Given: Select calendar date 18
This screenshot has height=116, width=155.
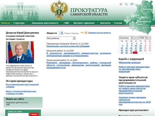Looking at the screenshot, I should 140,48.
